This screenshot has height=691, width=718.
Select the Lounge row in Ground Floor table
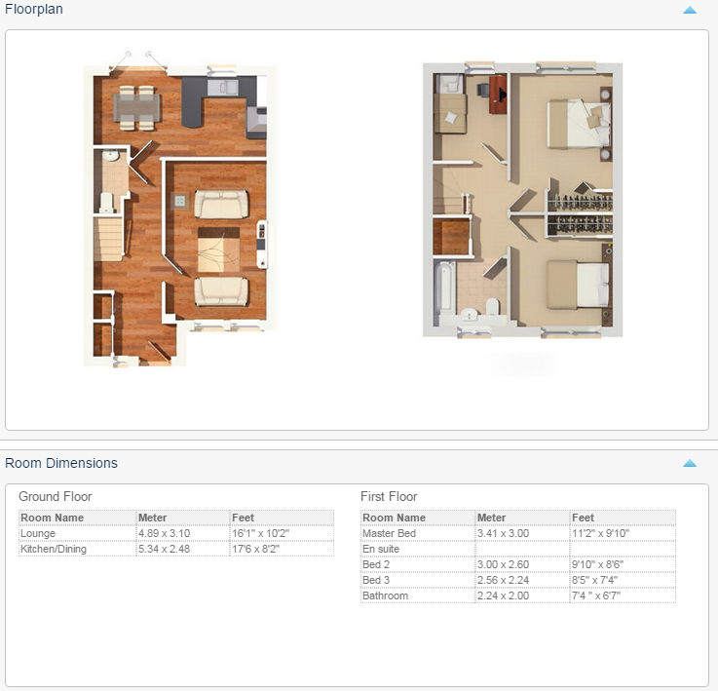(x=38, y=534)
